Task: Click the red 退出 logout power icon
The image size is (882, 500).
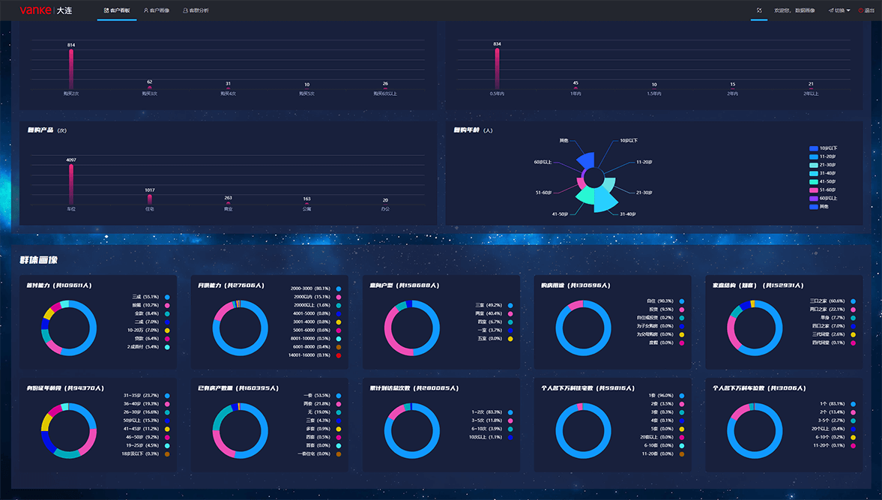Action: 861,10
